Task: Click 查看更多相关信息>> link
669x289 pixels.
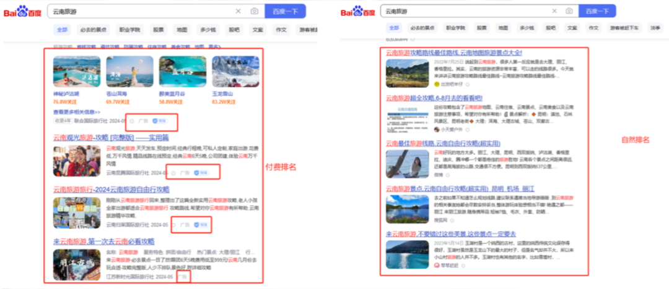Action: pos(77,112)
